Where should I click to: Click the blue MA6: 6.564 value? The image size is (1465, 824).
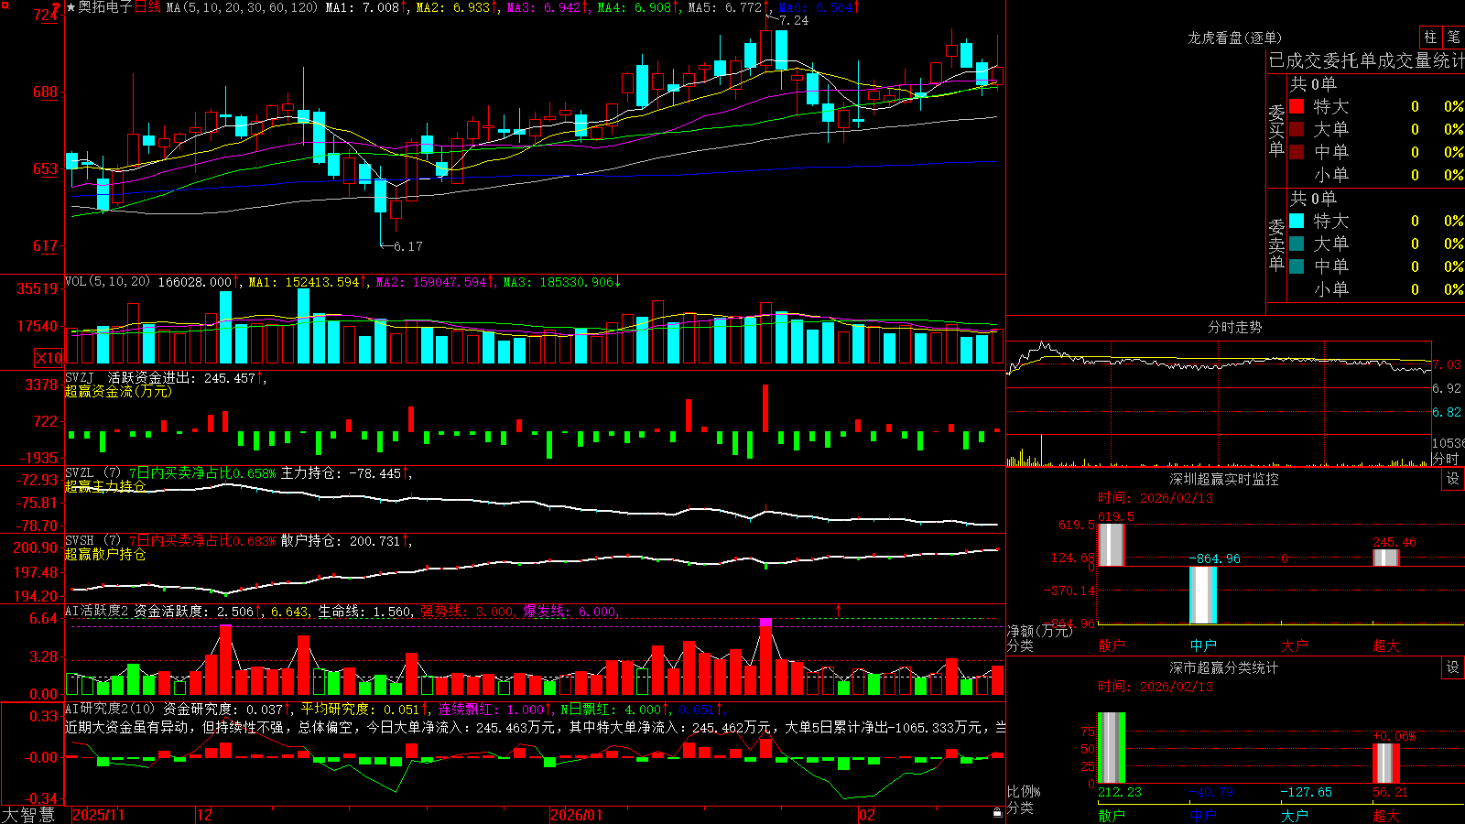pyautogui.click(x=819, y=7)
